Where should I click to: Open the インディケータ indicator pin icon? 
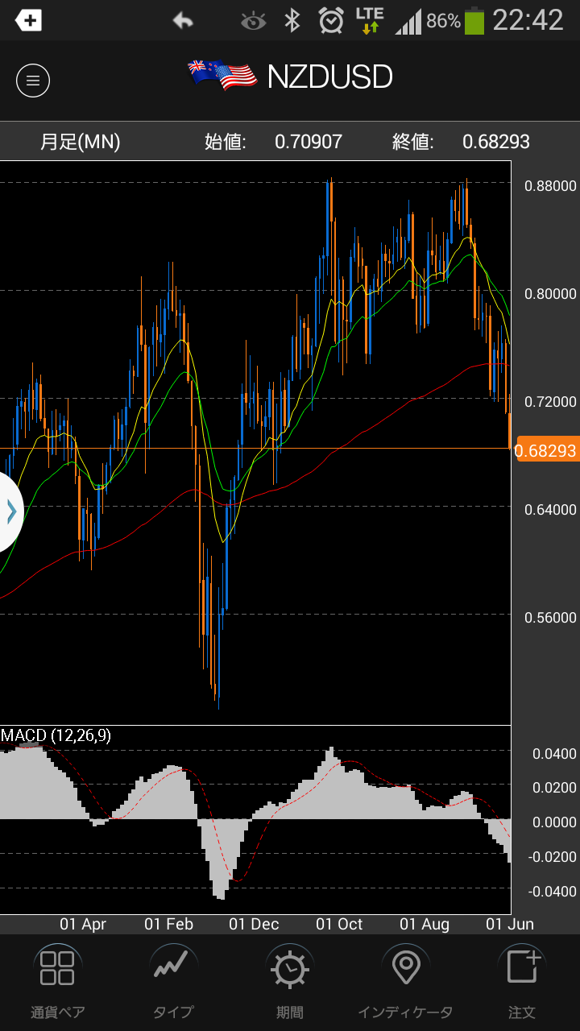pos(405,967)
